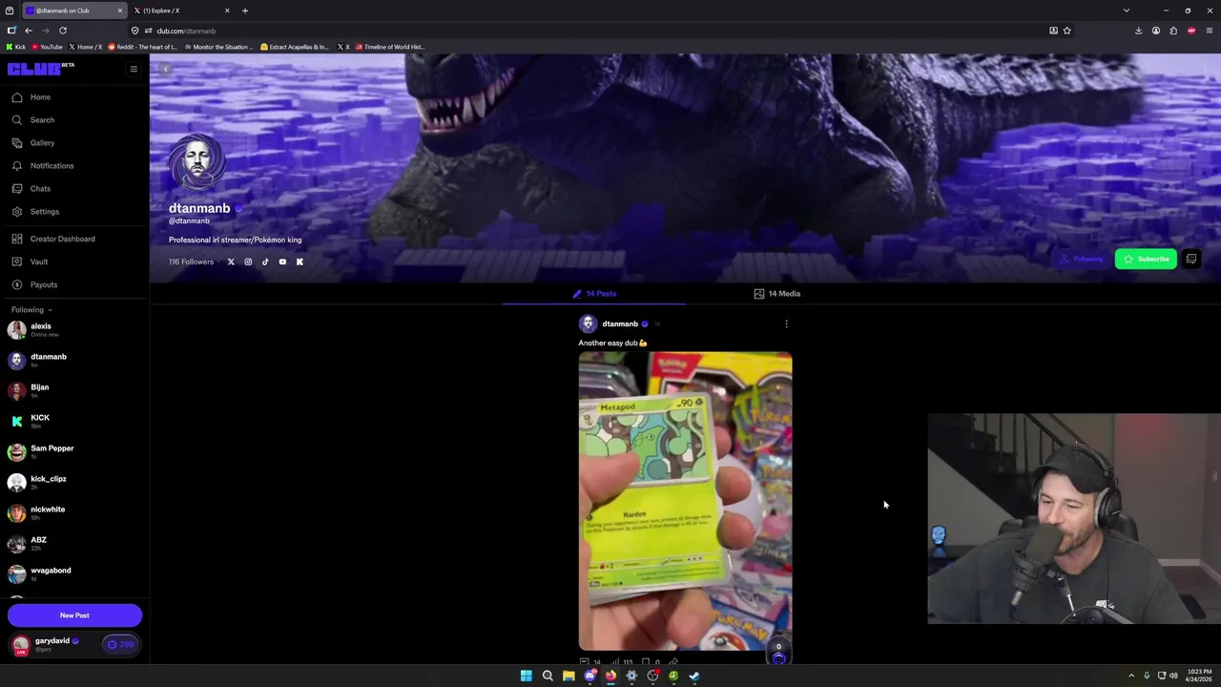Image resolution: width=1221 pixels, height=687 pixels.
Task: Open Reddit bookmark
Action: (x=142, y=47)
